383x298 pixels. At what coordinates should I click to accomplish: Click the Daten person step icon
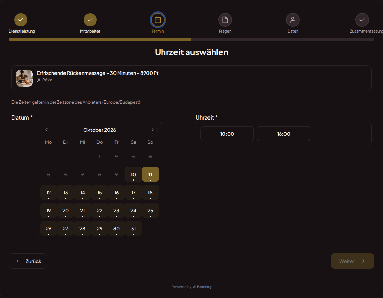(x=292, y=20)
